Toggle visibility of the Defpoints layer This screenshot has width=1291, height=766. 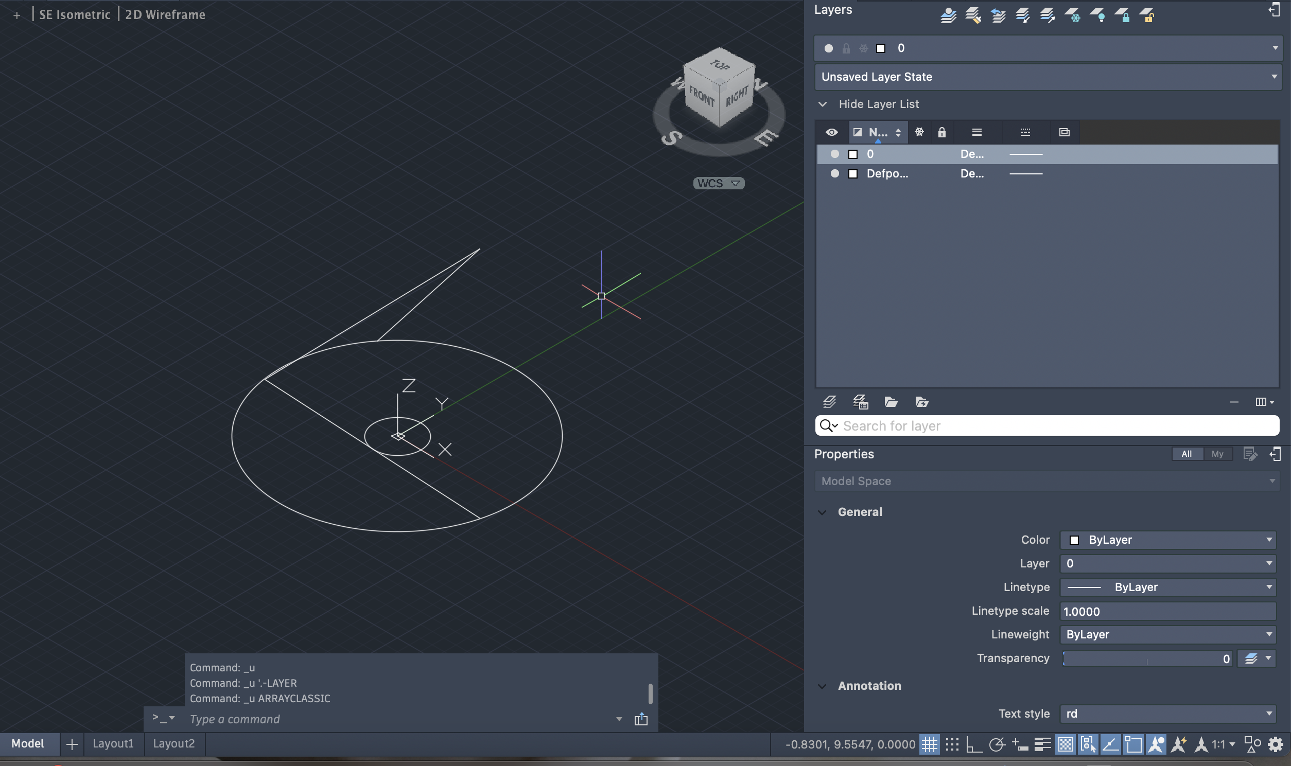coord(834,173)
